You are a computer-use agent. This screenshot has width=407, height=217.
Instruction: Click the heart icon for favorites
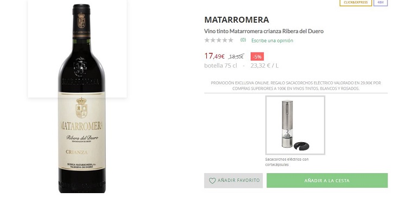coord(212,181)
